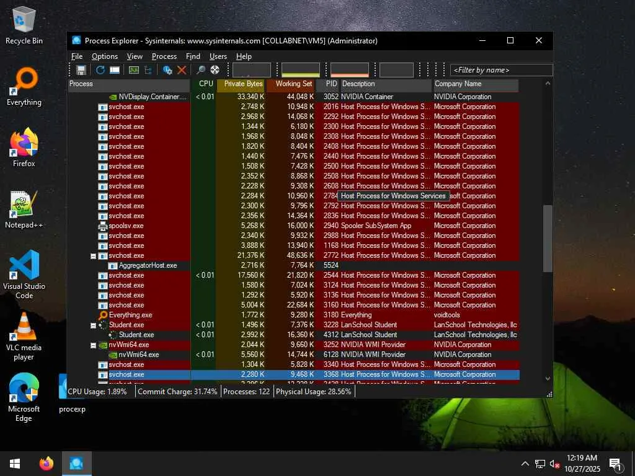
Task: Click the yellow-green commit mini graph
Action: 301,70
